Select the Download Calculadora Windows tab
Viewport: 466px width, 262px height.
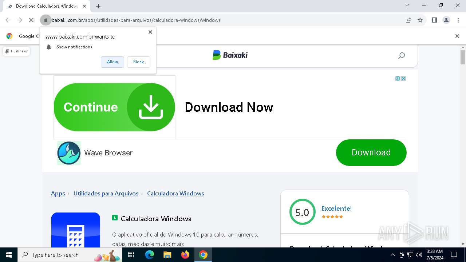(x=47, y=6)
